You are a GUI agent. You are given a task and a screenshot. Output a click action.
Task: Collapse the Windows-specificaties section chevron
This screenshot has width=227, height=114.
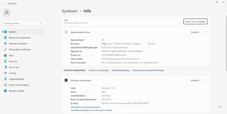pos(206,80)
